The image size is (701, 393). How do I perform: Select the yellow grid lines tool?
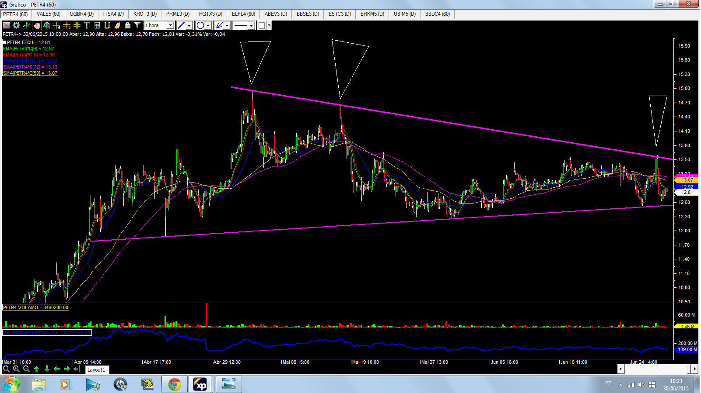tap(77, 25)
